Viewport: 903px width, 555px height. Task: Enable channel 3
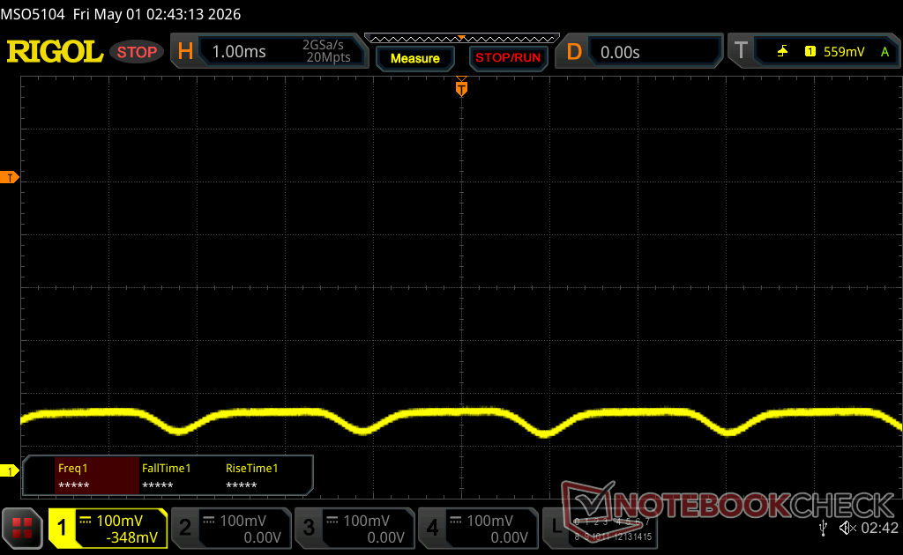[x=354, y=528]
